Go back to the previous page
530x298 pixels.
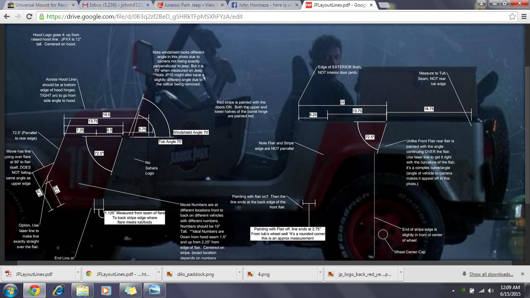pos(7,17)
